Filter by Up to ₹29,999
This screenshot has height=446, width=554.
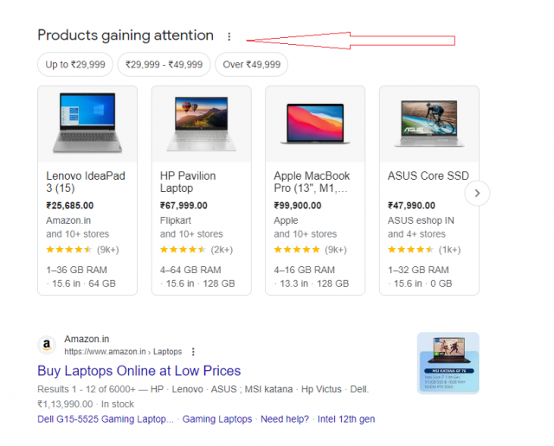pos(75,64)
